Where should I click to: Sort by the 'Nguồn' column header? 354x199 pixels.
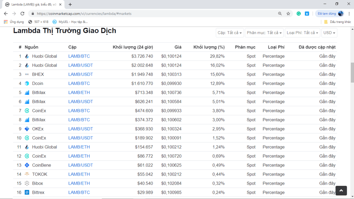click(x=31, y=47)
